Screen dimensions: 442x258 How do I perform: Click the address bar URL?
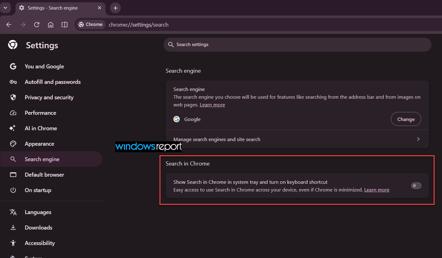pos(138,25)
